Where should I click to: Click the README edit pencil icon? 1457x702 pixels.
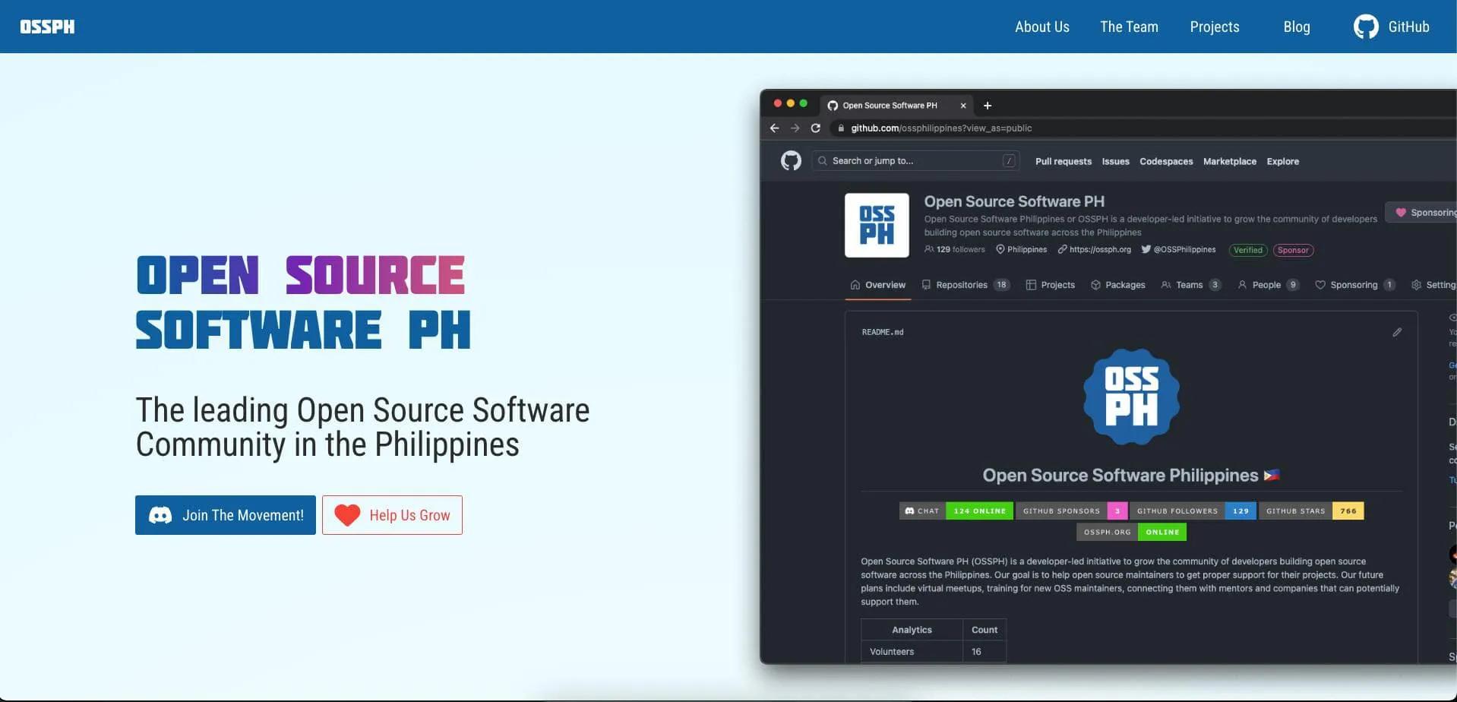[x=1396, y=332]
